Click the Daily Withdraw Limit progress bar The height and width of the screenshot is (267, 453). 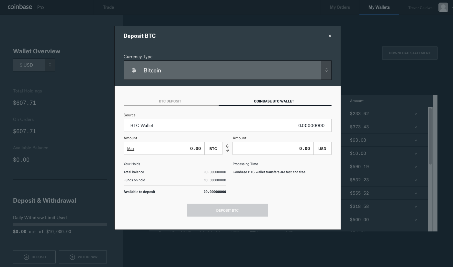(60, 224)
